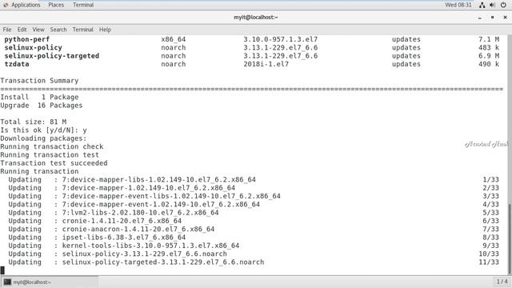Close the terminal window
This screenshot has width=512, height=288.
click(505, 18)
